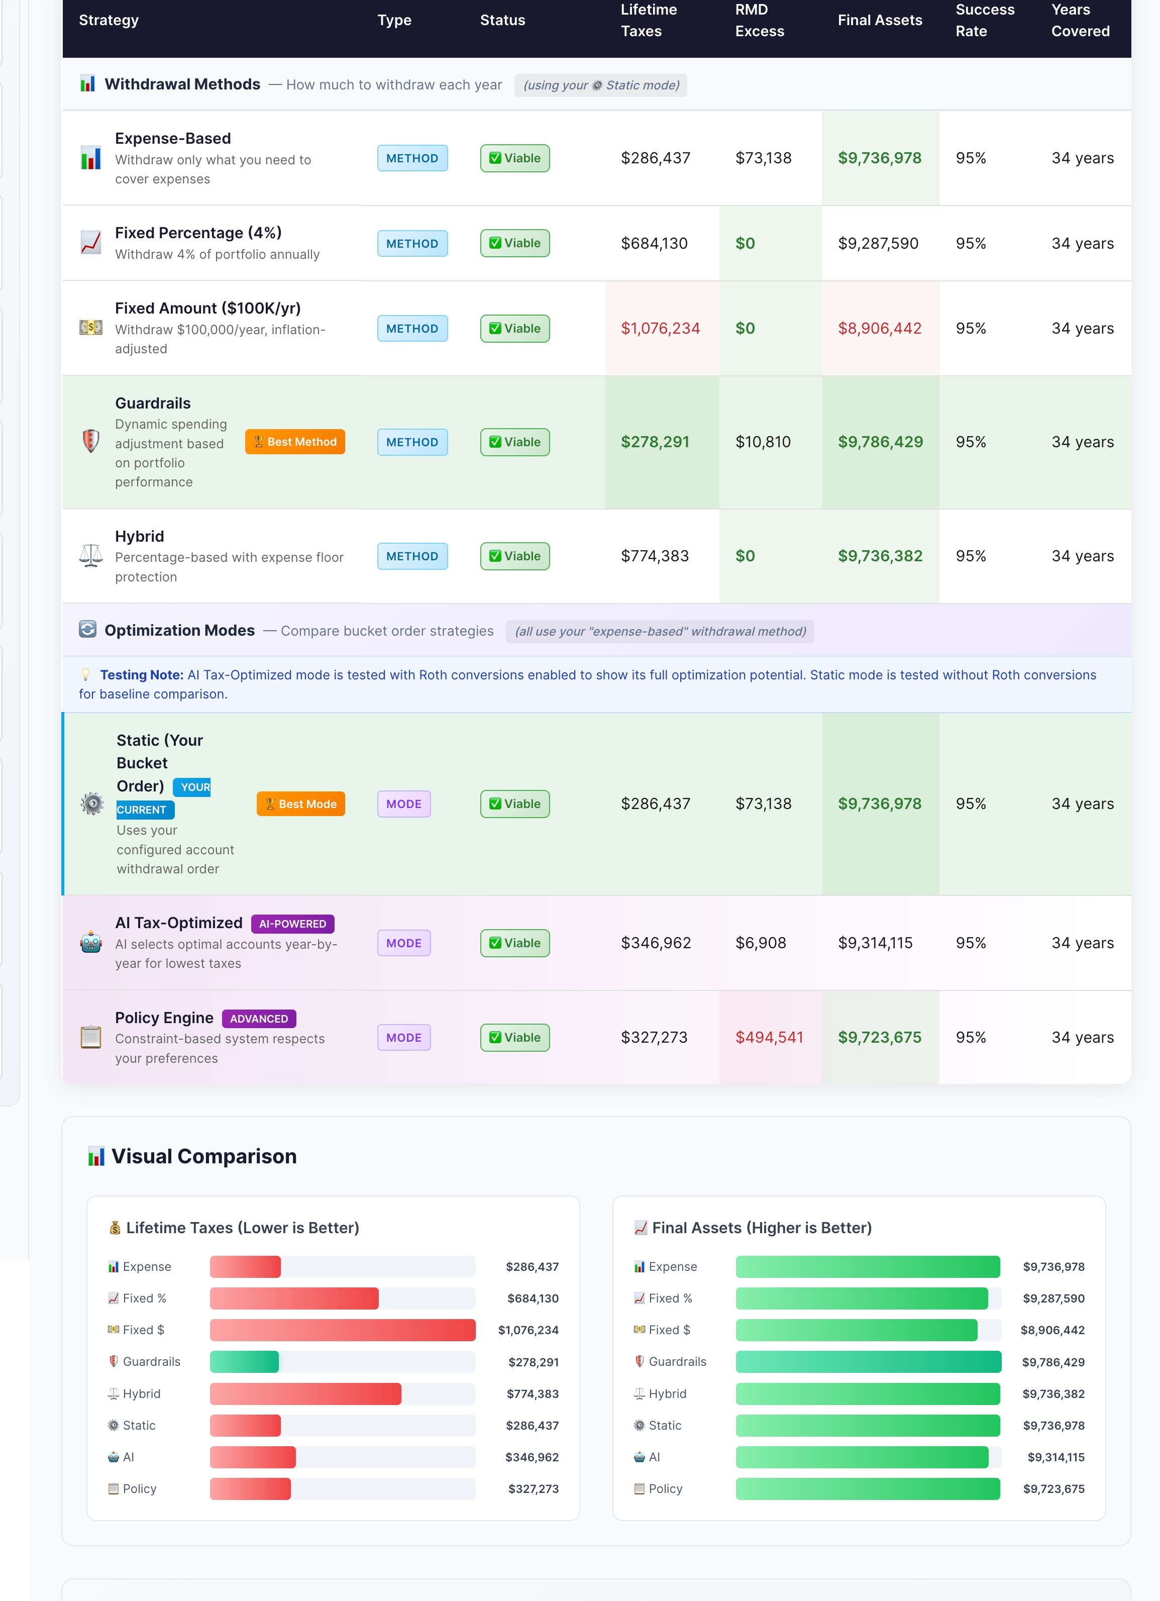The image size is (1160, 1601).
Task: Select the Guardrails strategy title
Action: point(152,403)
